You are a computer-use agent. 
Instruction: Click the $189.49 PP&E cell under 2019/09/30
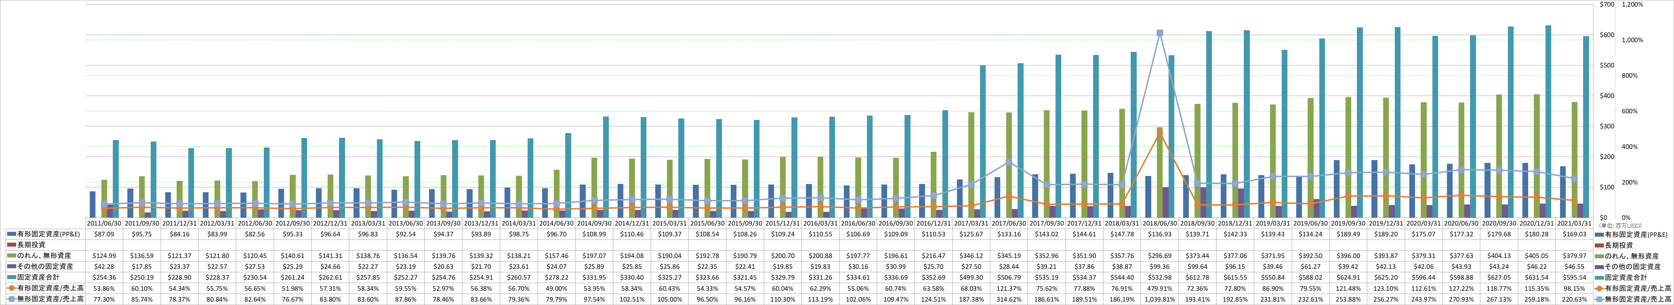pyautogui.click(x=1348, y=234)
